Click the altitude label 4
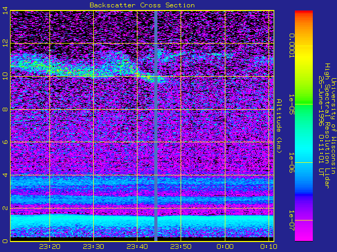The image size is (337, 252). [x=5, y=175]
